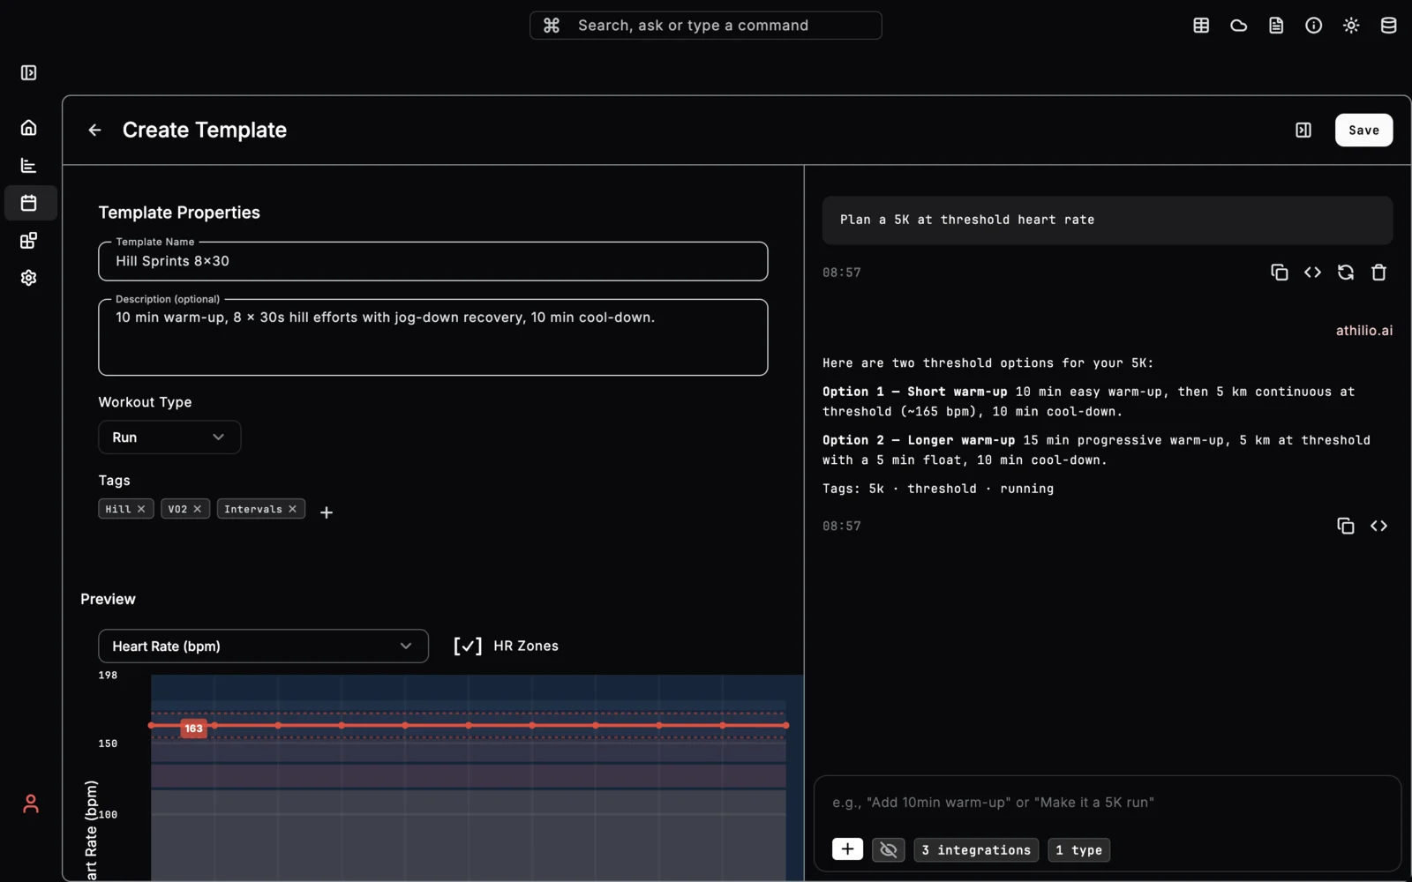Screen dimensions: 1412x882
Task: Click the Option 2 — Longer warm-up text
Action: tap(919, 440)
